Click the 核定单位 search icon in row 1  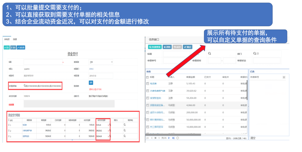click(x=125, y=124)
